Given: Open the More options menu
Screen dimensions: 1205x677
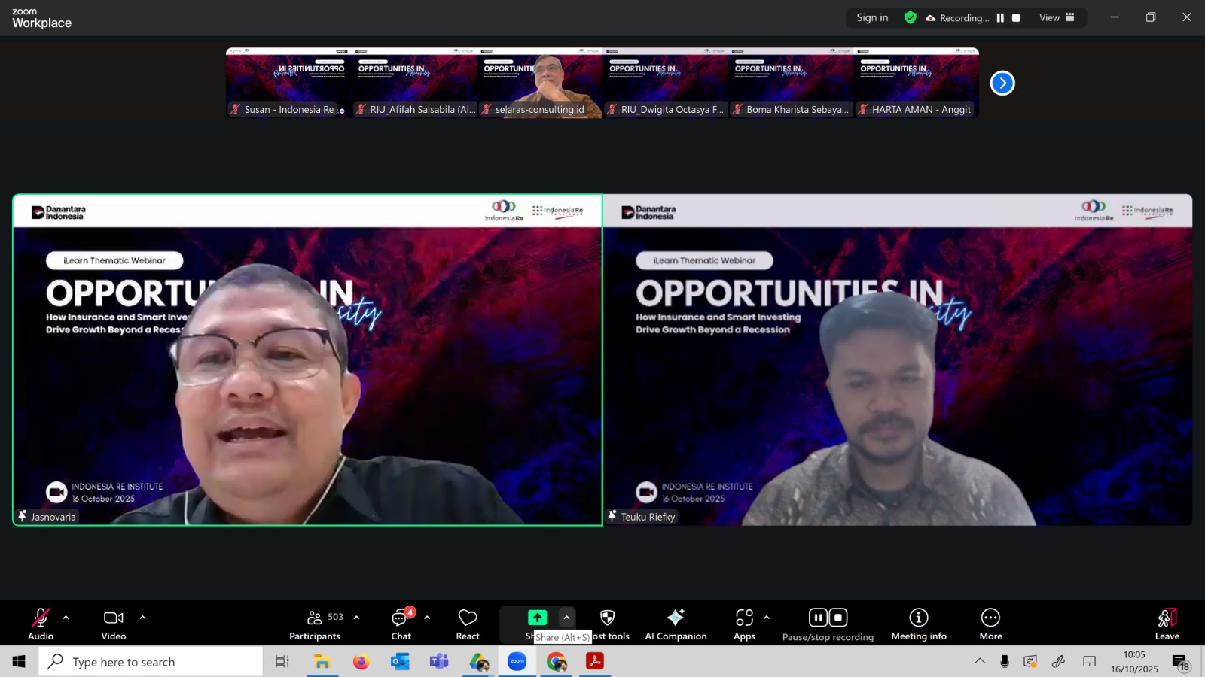Looking at the screenshot, I should [990, 624].
